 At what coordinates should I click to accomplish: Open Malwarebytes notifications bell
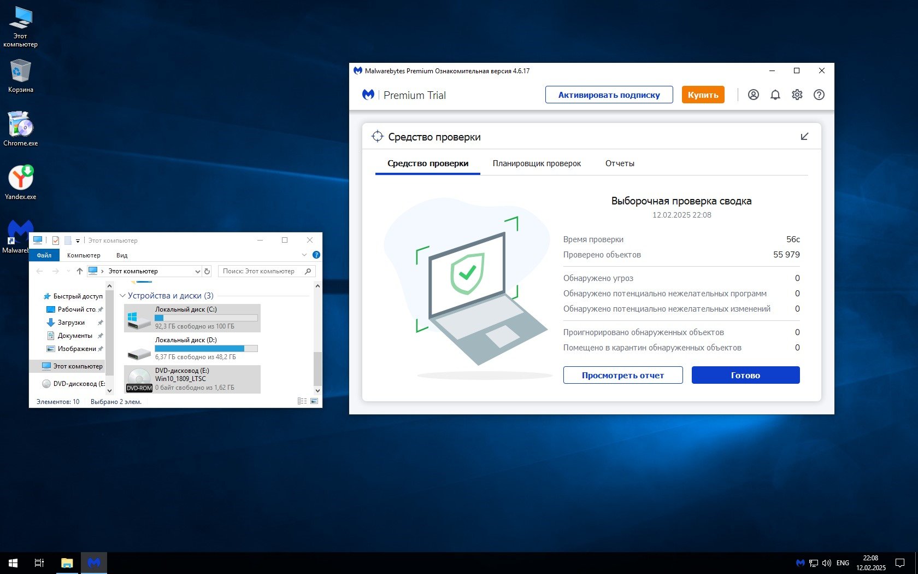coord(775,95)
